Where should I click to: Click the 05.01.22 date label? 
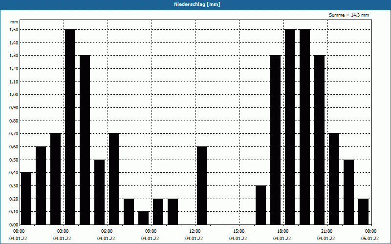370,239
